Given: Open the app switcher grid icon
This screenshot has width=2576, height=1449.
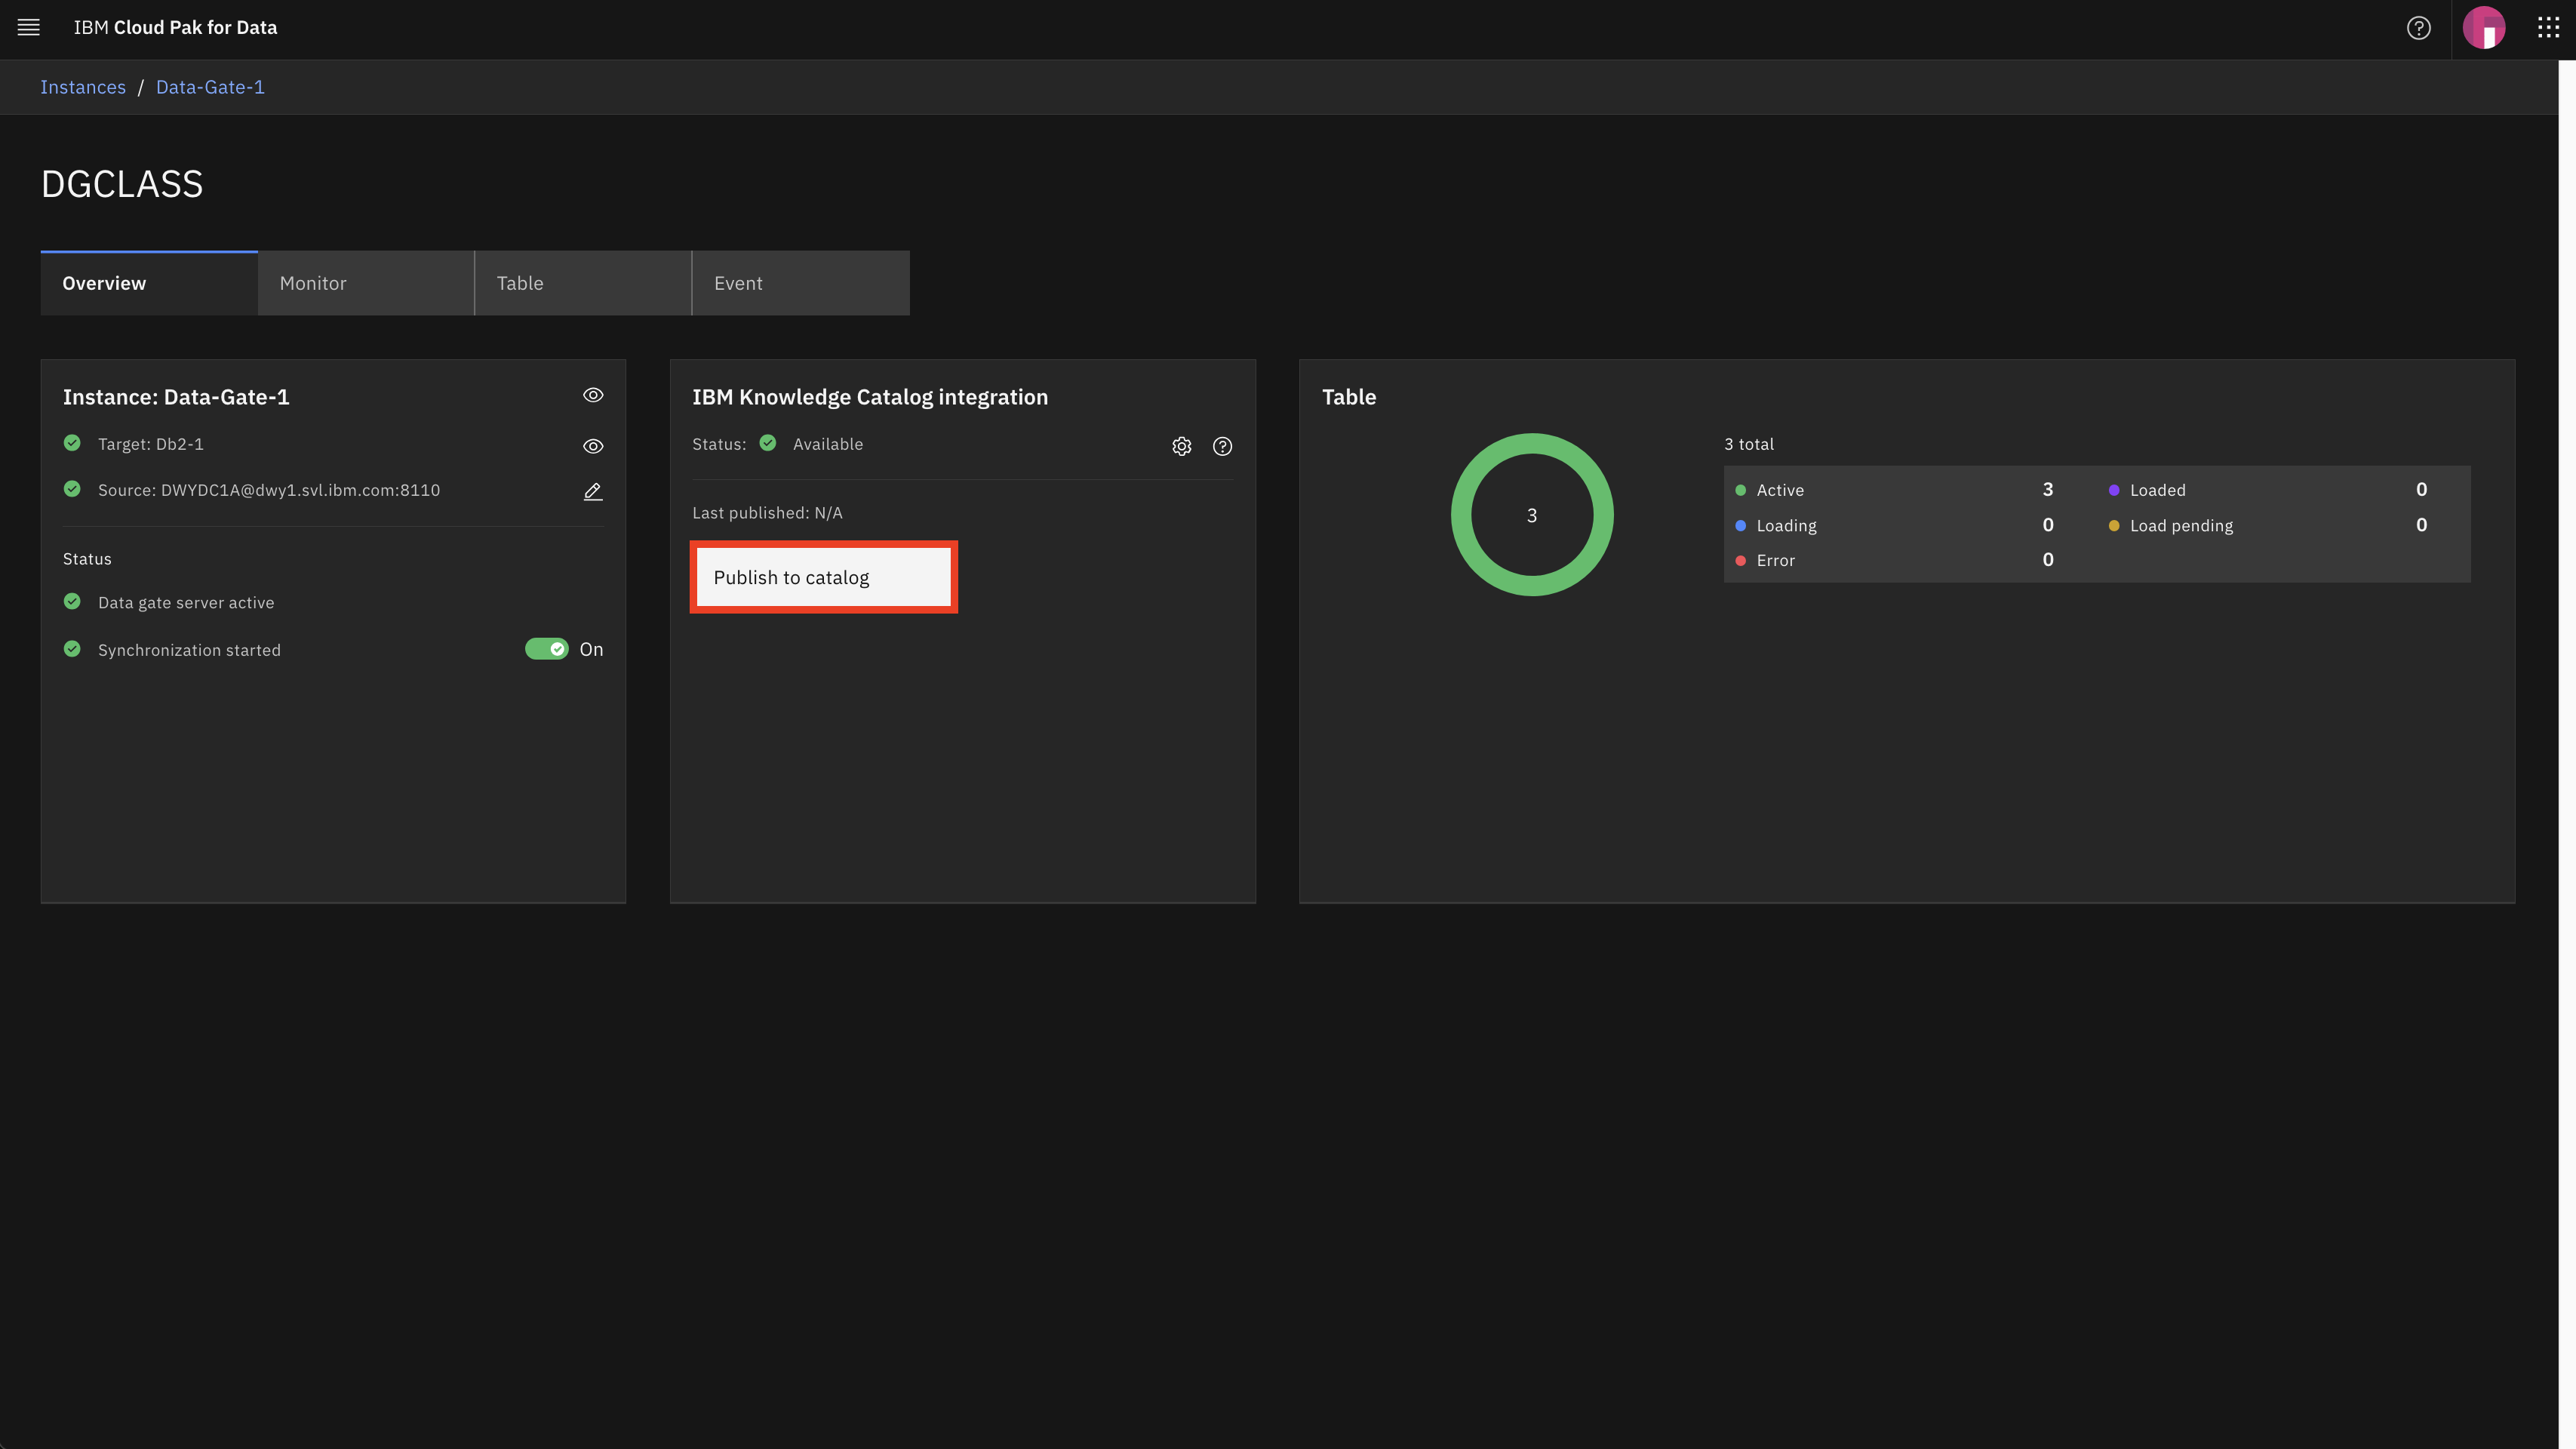Looking at the screenshot, I should [2548, 28].
